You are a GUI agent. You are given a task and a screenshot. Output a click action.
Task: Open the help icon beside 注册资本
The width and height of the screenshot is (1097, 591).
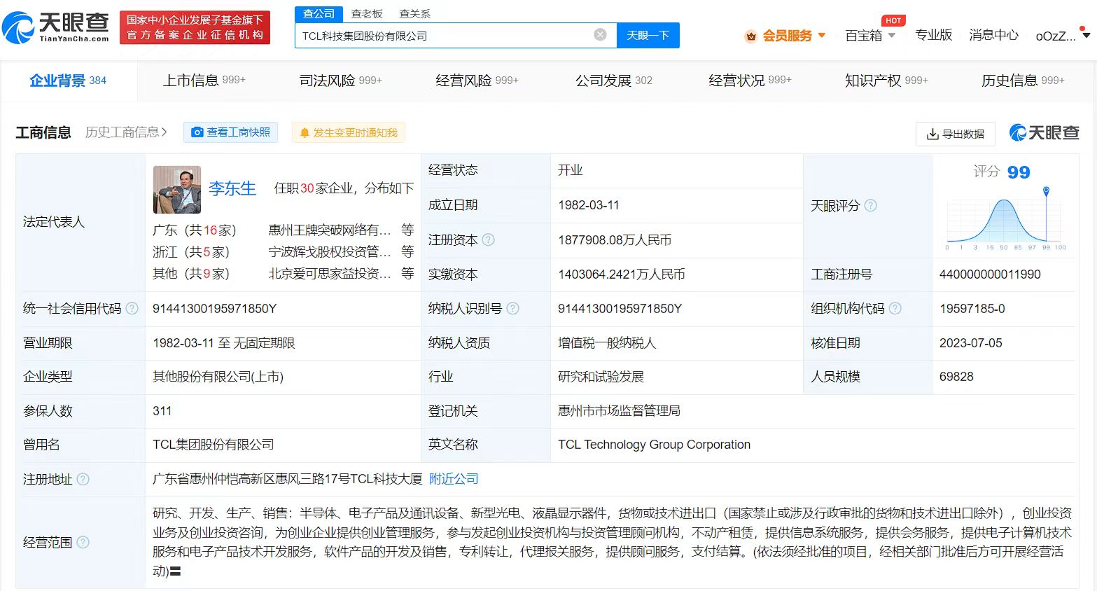488,239
